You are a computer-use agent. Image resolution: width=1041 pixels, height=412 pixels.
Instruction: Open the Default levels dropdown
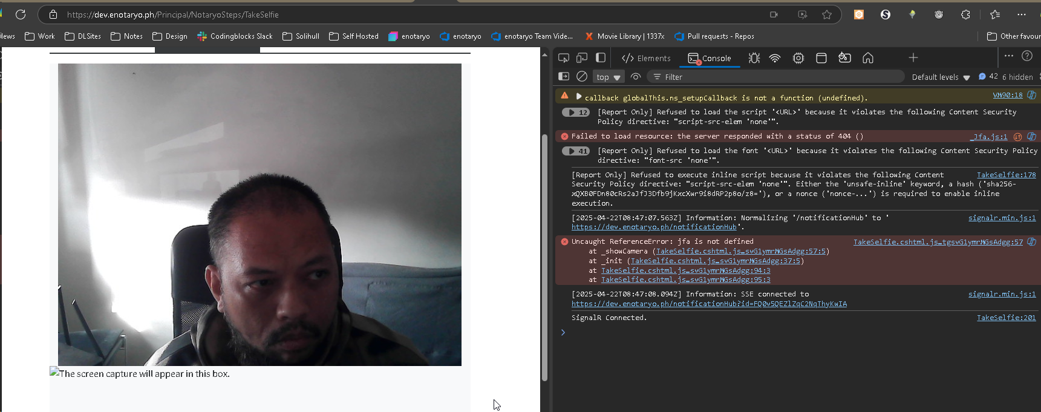(941, 77)
